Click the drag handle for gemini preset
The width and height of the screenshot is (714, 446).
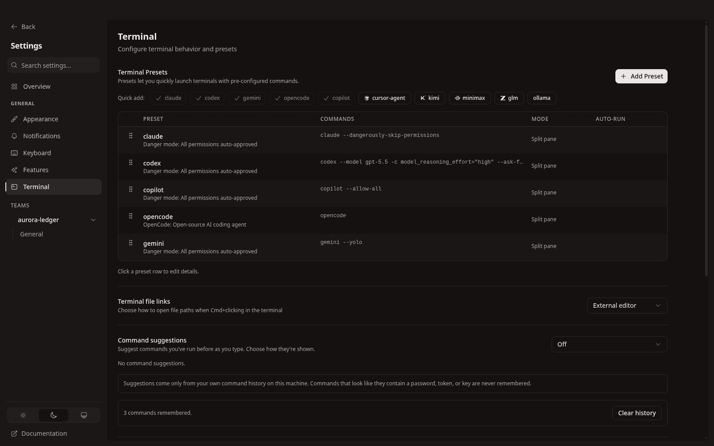pos(131,243)
